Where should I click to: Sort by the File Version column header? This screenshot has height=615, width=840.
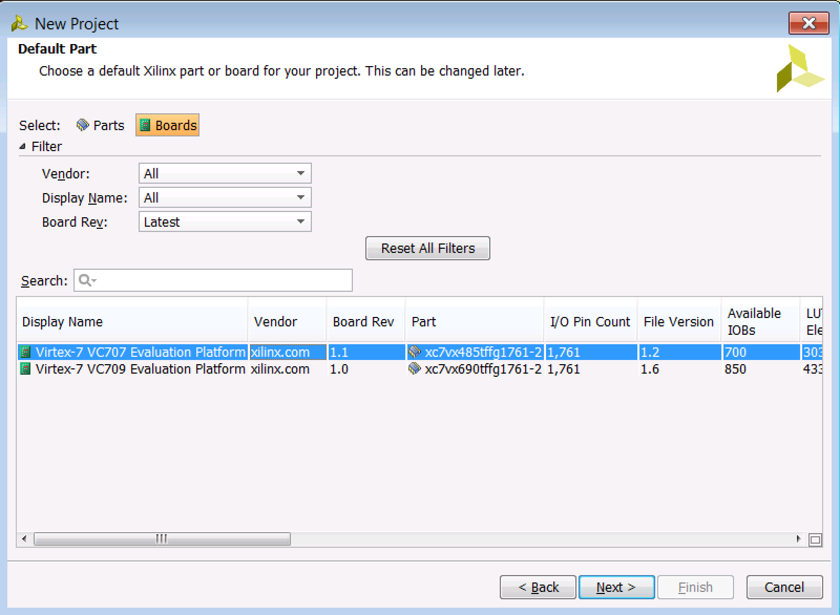click(x=679, y=321)
